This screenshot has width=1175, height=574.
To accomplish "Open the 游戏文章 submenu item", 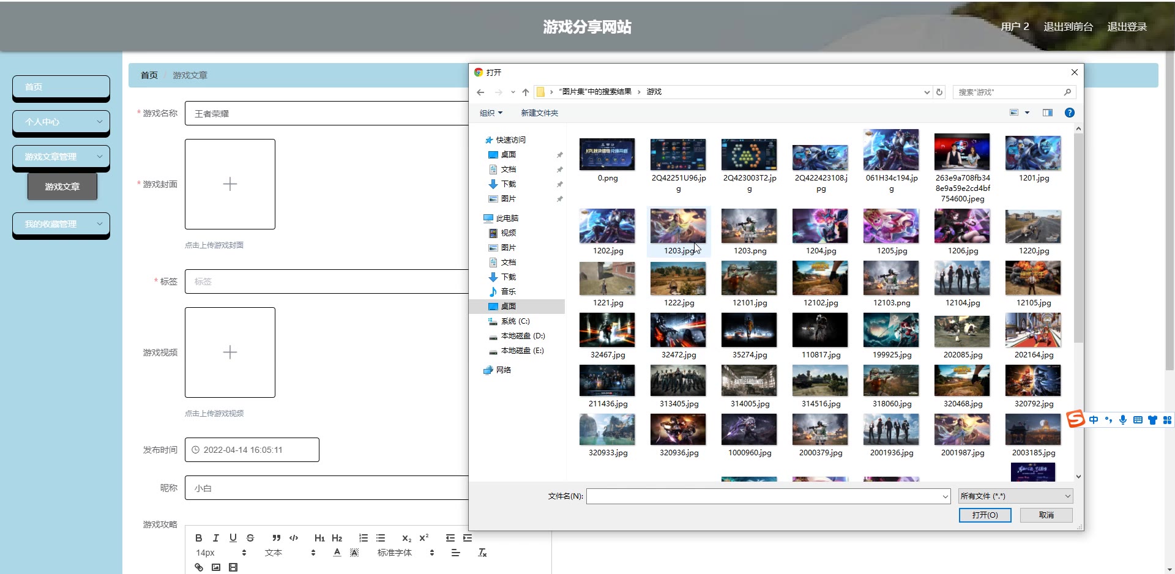I will tap(62, 187).
